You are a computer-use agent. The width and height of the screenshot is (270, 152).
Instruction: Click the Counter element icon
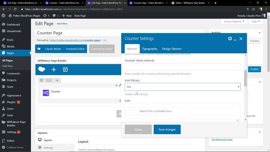coord(46,93)
